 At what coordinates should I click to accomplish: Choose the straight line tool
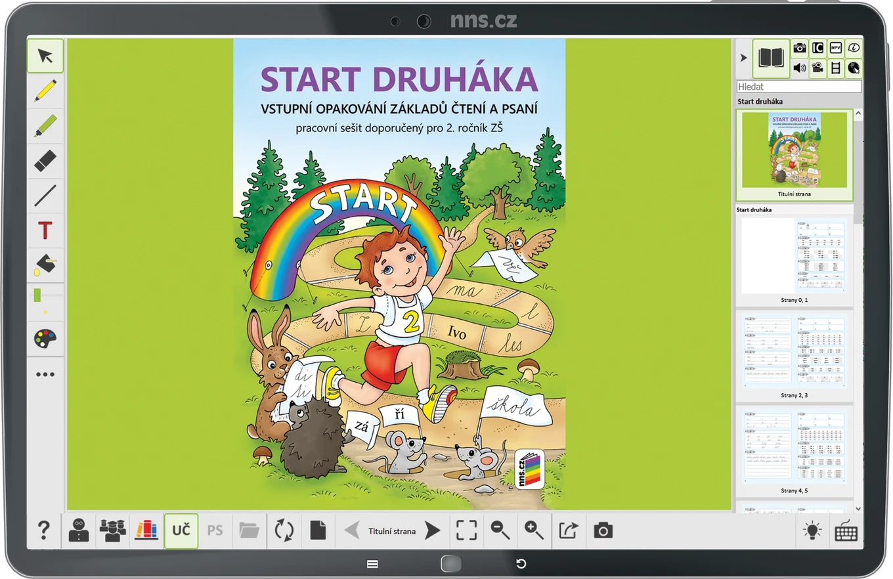pyautogui.click(x=45, y=195)
